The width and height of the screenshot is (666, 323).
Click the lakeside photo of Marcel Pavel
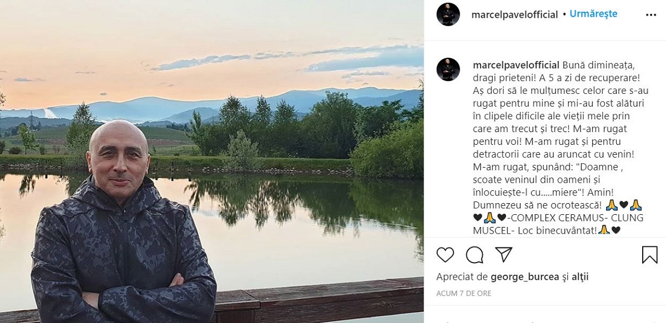point(211,161)
